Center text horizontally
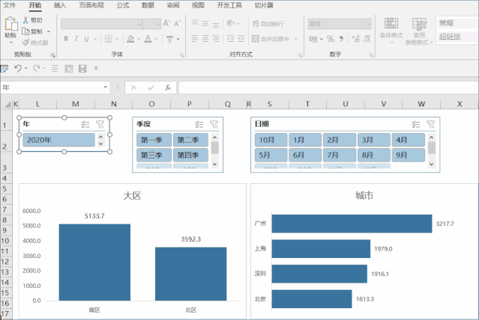479x320 pixels. click(x=205, y=39)
